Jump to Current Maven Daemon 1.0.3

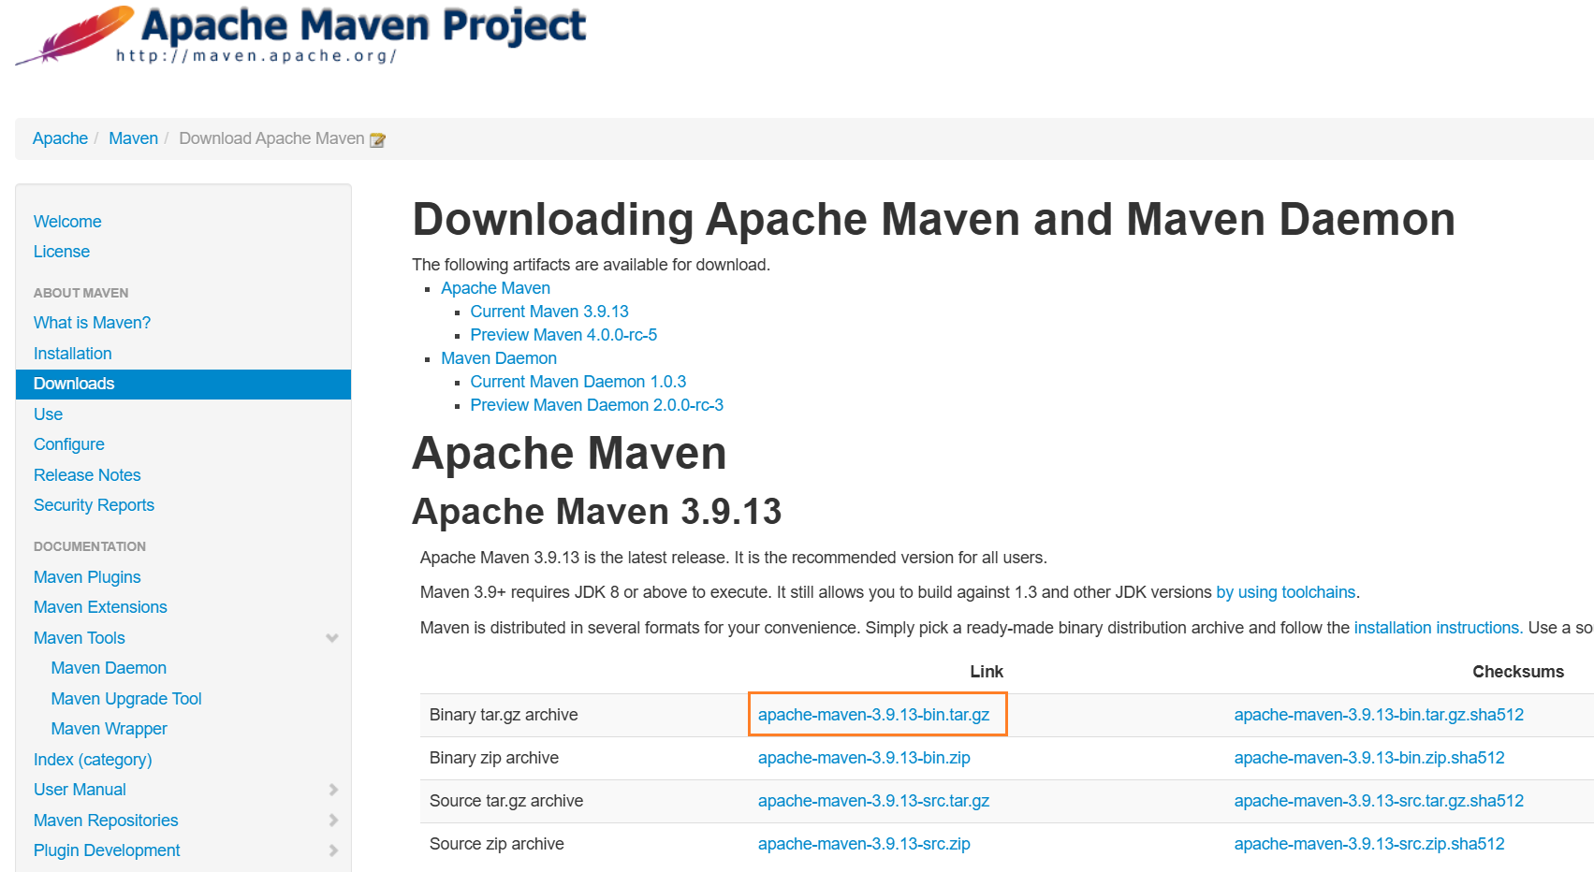coord(578,382)
